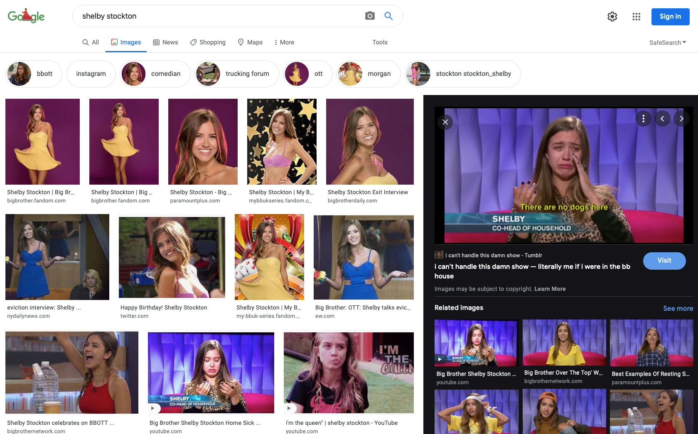Image resolution: width=698 pixels, height=434 pixels.
Task: Open the Big Brother Over The Top related image
Action: (x=564, y=342)
